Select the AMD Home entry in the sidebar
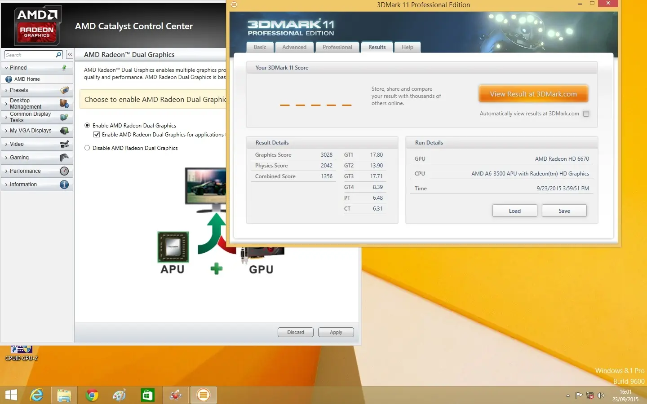The width and height of the screenshot is (647, 404). coord(37,79)
